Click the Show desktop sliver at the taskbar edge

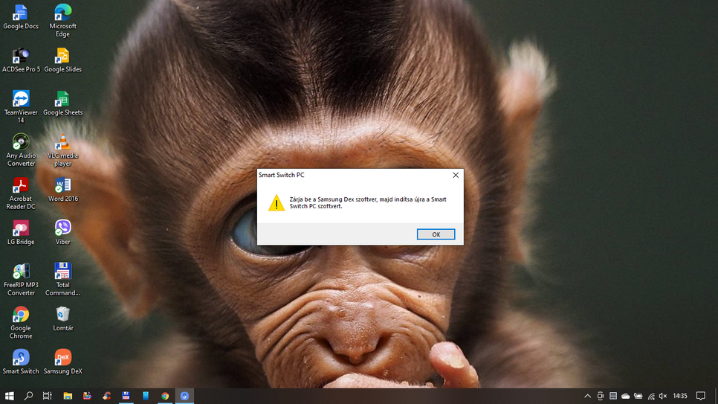point(716,396)
